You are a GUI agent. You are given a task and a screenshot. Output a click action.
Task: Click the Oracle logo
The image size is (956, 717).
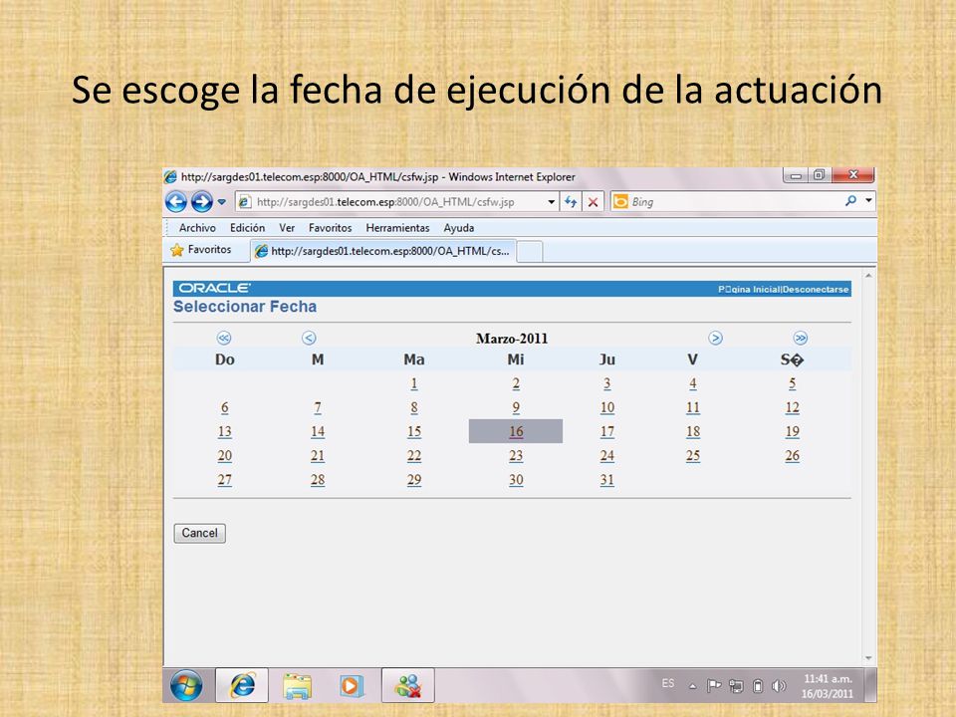215,289
